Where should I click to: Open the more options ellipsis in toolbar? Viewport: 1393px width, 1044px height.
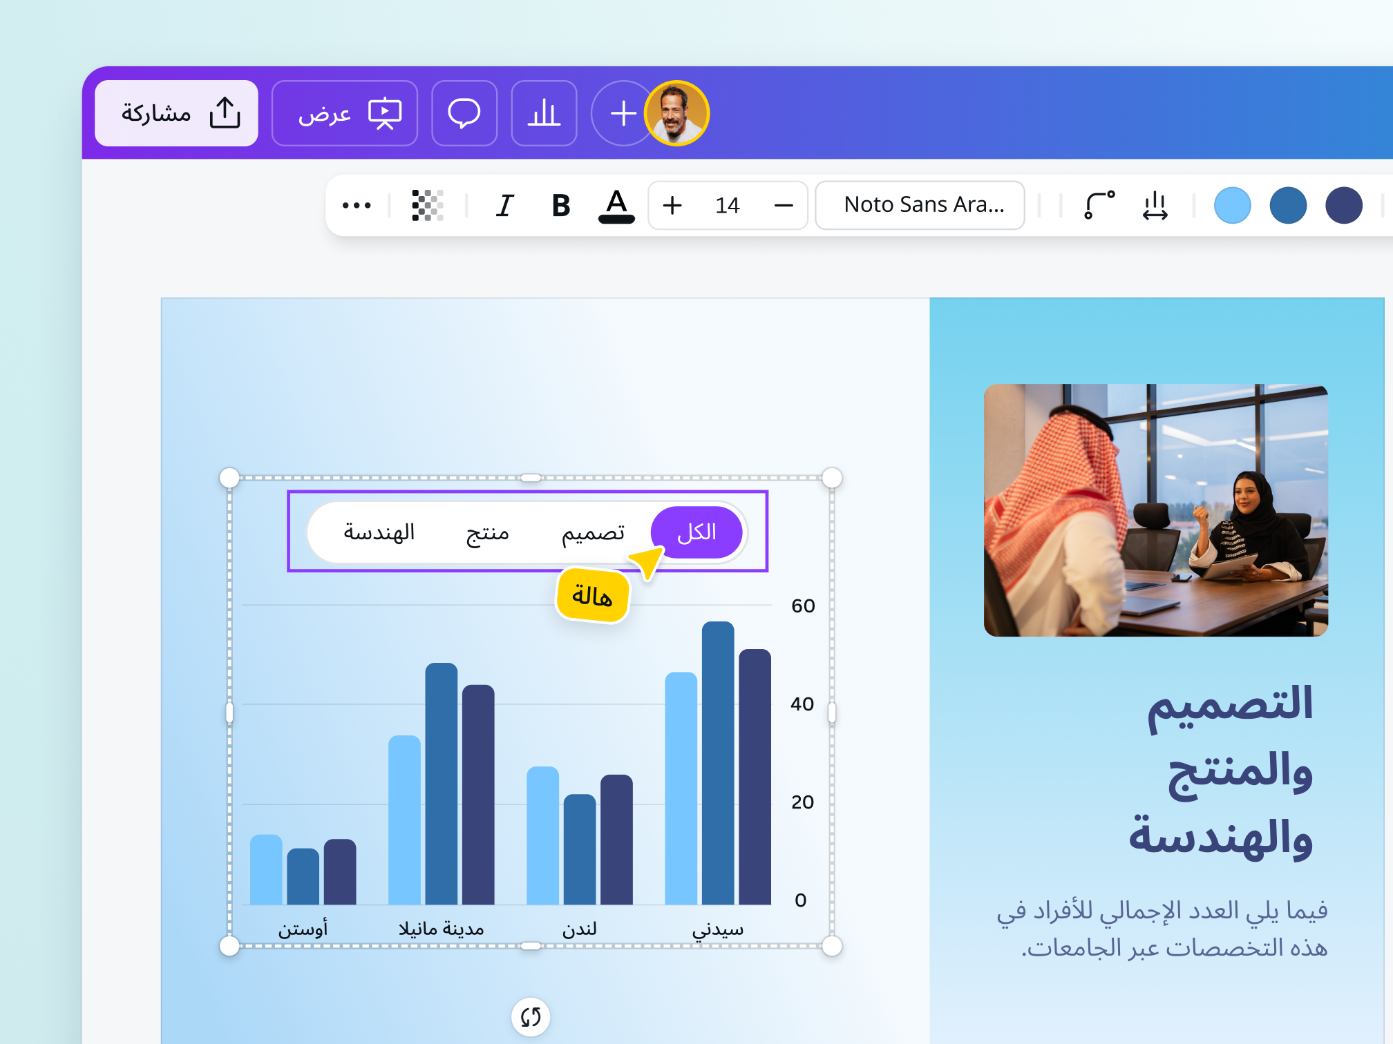pyautogui.click(x=357, y=205)
